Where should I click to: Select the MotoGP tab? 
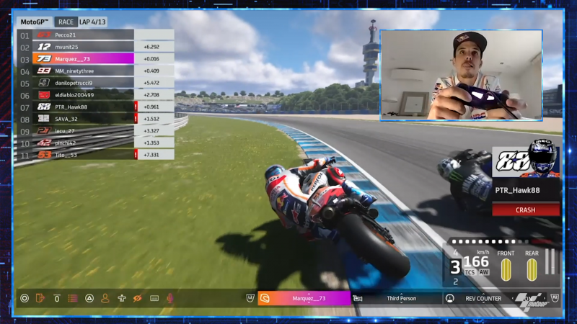[x=35, y=22]
